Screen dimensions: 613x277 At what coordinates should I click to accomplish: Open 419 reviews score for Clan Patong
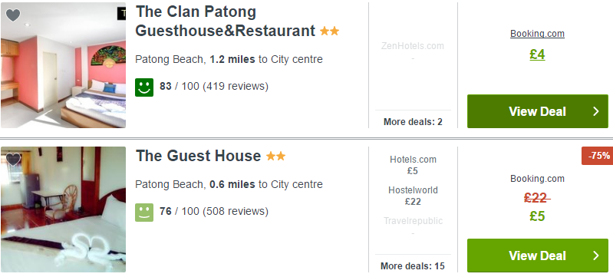pos(214,86)
